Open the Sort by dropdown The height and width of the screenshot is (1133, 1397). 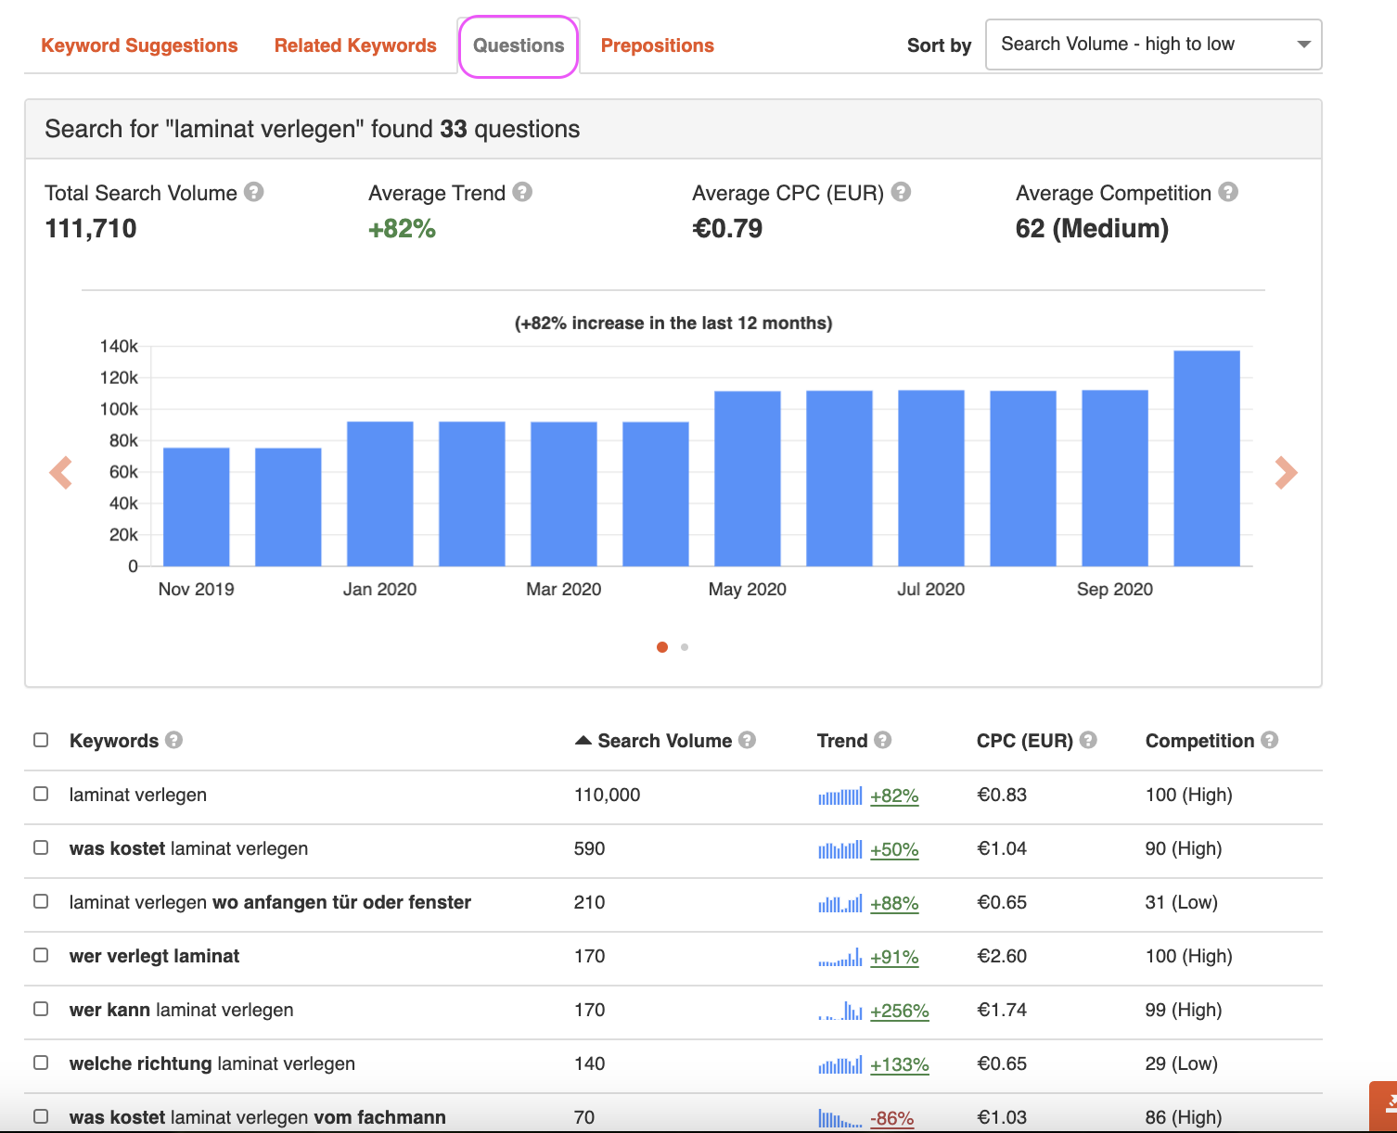(x=1153, y=45)
